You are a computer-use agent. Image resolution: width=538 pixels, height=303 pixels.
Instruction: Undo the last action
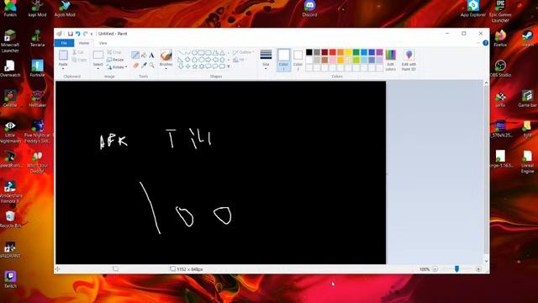click(x=78, y=34)
